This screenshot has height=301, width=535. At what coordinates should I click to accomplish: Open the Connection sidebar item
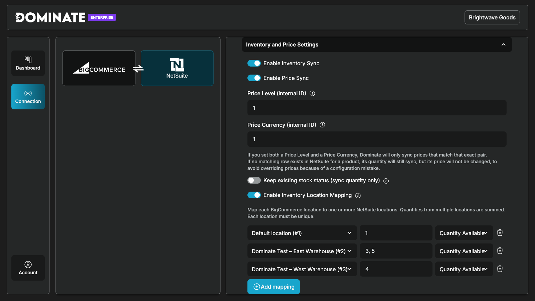[28, 97]
